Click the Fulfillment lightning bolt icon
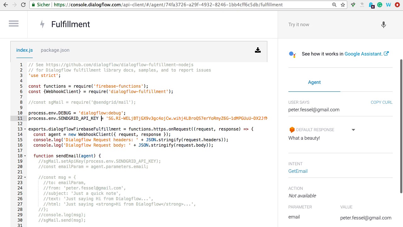 [42, 24]
